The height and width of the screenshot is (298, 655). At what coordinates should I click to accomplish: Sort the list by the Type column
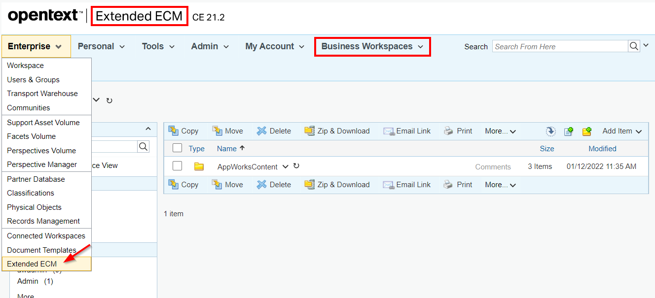(x=196, y=149)
